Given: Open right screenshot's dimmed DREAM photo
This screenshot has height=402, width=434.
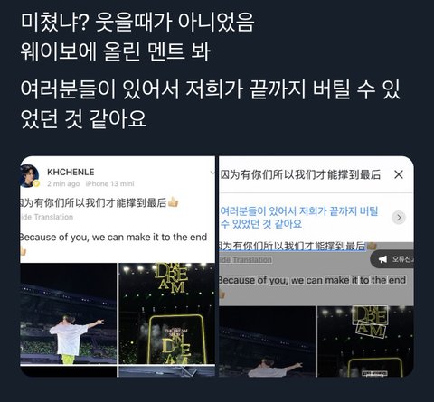Looking at the screenshot, I should [365, 341].
